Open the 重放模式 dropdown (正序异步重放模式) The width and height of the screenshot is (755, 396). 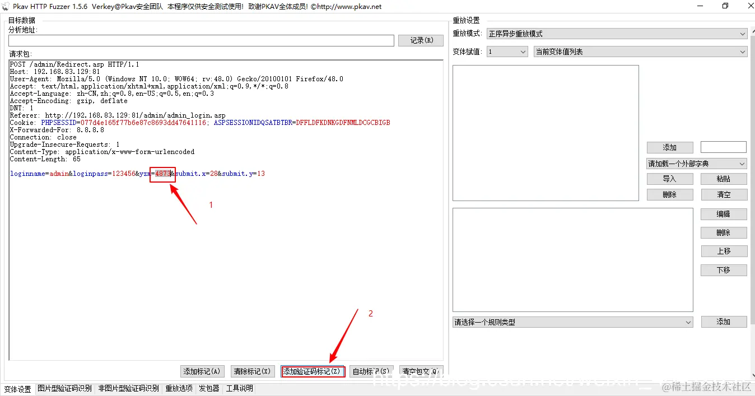[617, 34]
